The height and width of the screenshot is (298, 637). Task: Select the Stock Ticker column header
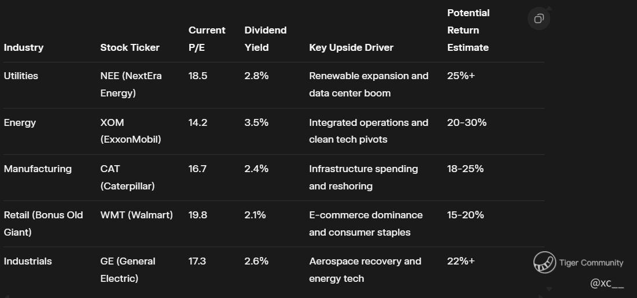pyautogui.click(x=130, y=47)
